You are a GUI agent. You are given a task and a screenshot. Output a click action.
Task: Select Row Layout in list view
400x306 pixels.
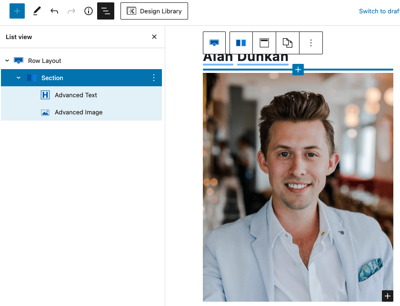pos(45,61)
